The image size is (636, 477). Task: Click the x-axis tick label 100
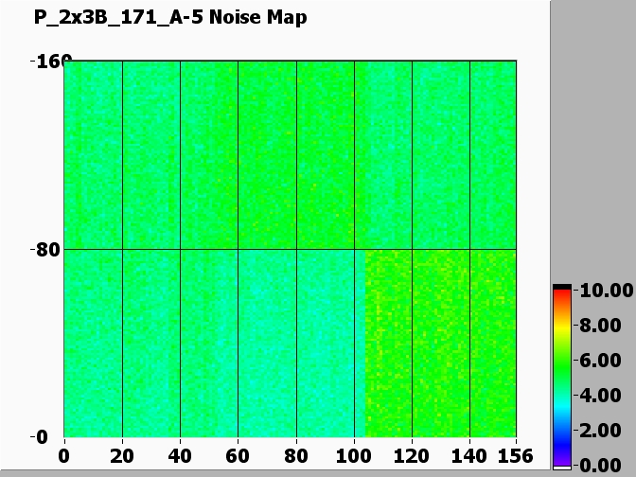coord(353,455)
